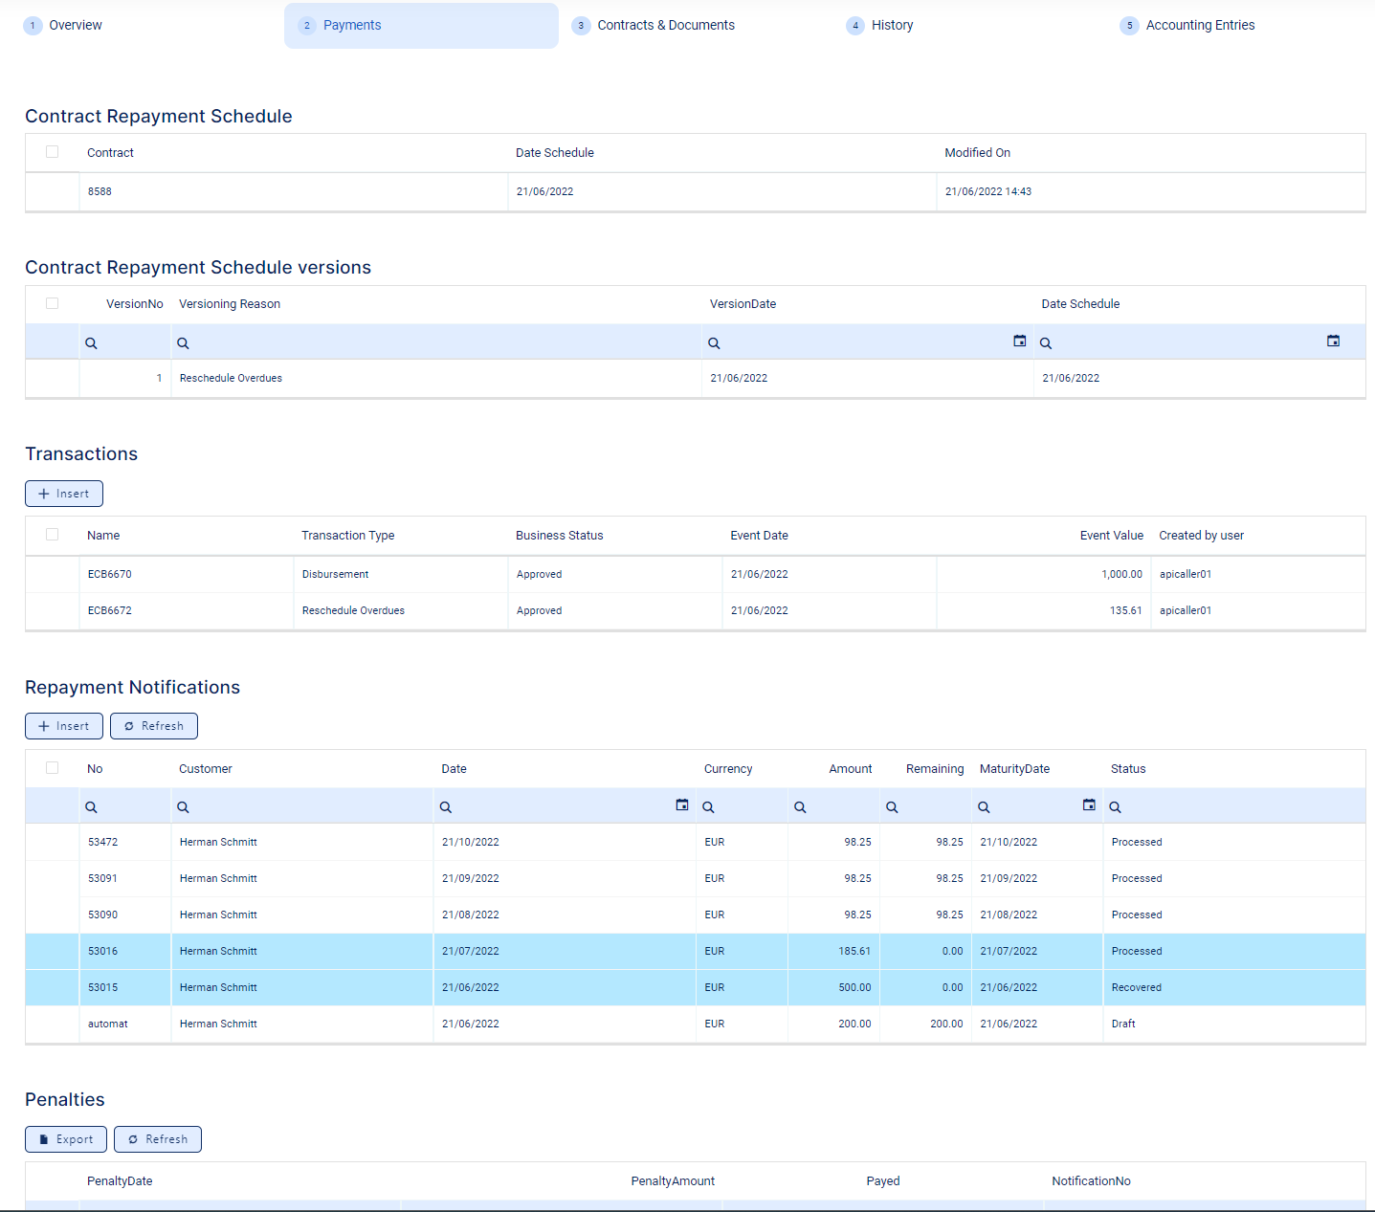Click the VersionNo filter search icon
Image resolution: width=1375 pixels, height=1212 pixels.
[x=91, y=343]
